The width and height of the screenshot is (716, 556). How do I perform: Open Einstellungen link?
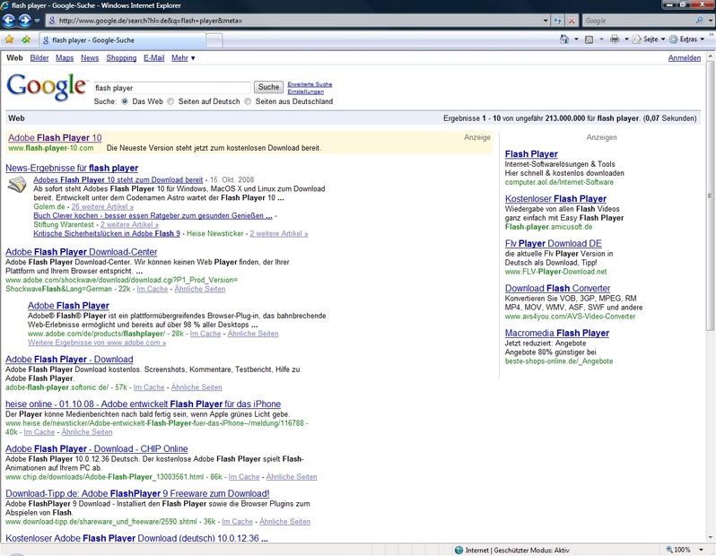pos(305,91)
